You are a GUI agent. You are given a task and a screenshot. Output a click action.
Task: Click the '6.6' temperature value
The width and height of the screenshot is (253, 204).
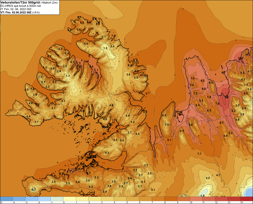pyautogui.click(x=61, y=174)
